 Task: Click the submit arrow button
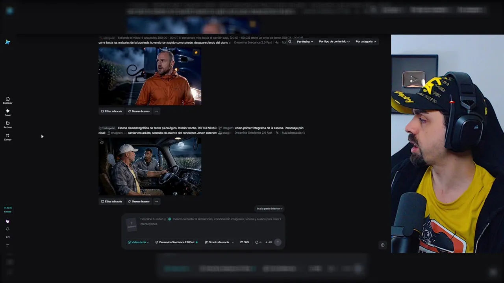click(x=278, y=242)
